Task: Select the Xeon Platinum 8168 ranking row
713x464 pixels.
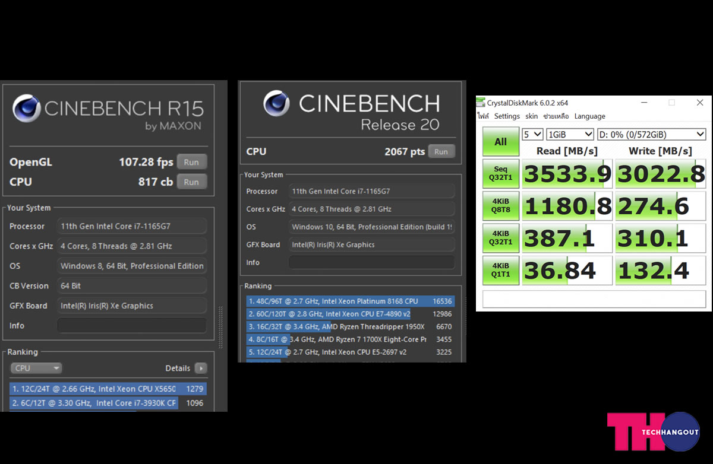Action: point(350,301)
